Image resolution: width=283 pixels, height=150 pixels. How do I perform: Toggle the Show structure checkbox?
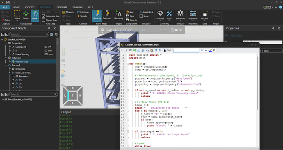pyautogui.click(x=141, y=16)
